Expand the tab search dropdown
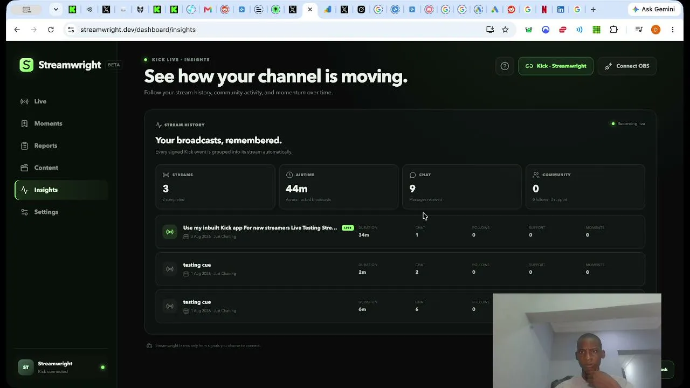The image size is (690, 388). point(56,9)
